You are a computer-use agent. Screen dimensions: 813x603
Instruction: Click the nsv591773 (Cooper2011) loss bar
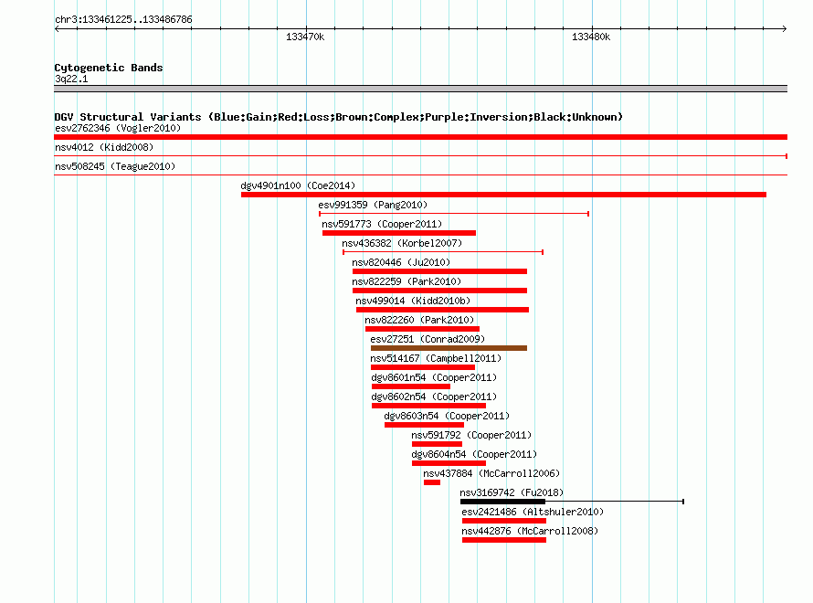coord(398,233)
